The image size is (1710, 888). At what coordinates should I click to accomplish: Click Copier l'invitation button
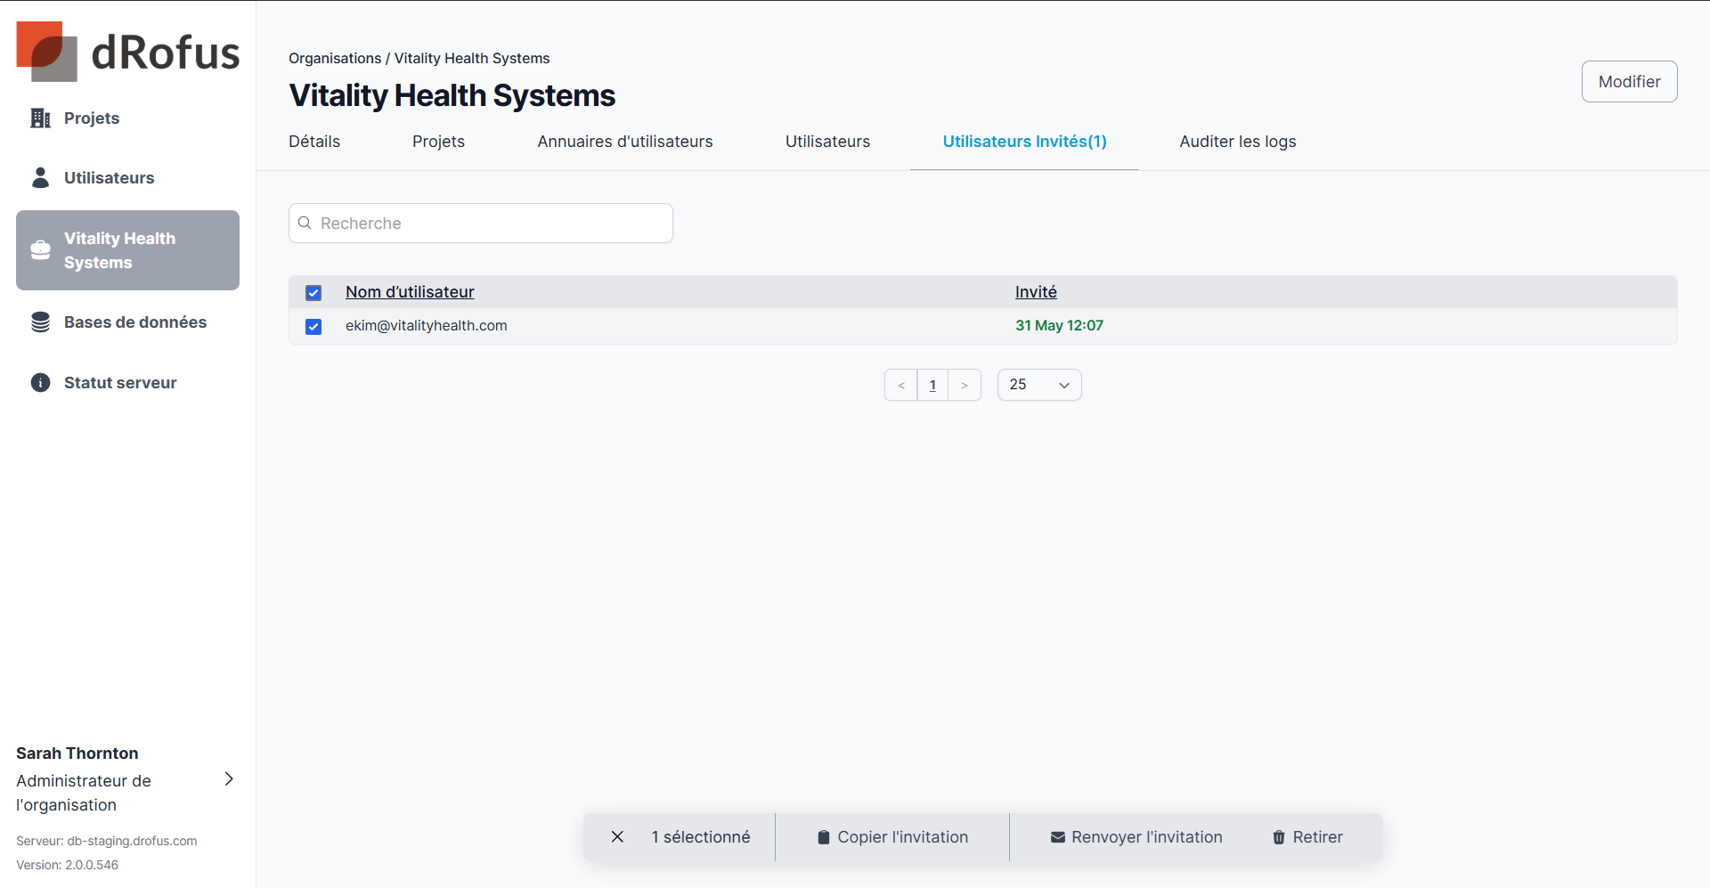tap(892, 837)
